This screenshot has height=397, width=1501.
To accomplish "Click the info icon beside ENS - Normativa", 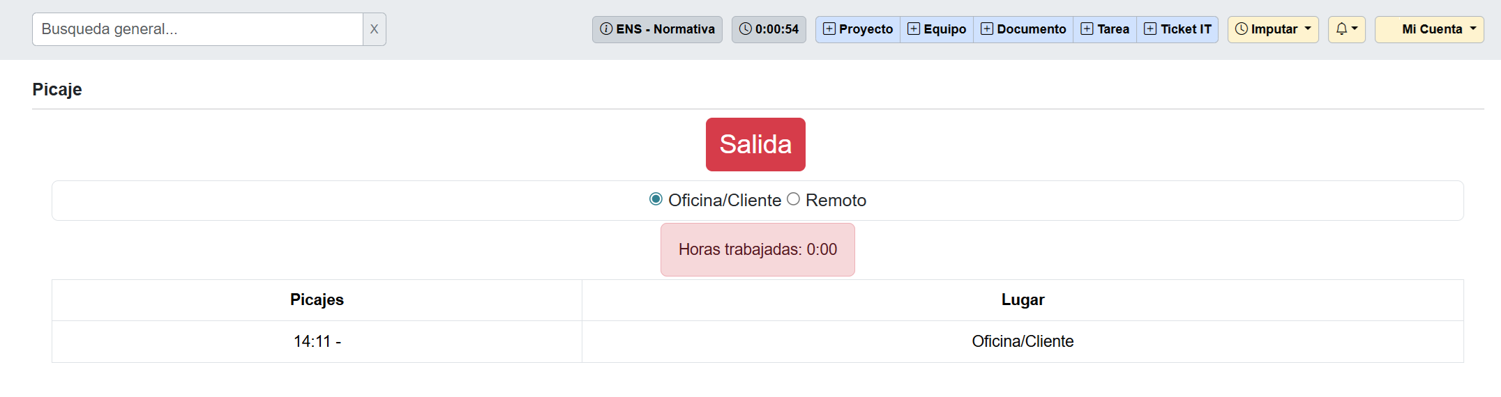I will click(x=606, y=29).
